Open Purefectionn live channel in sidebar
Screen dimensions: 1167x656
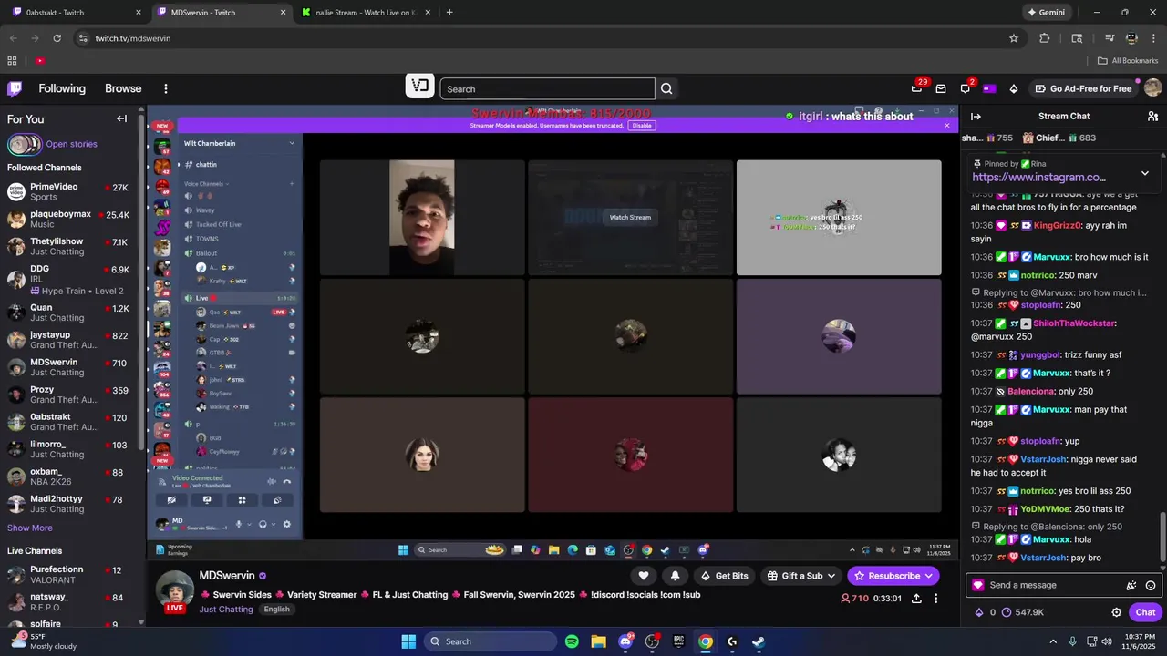69,574
